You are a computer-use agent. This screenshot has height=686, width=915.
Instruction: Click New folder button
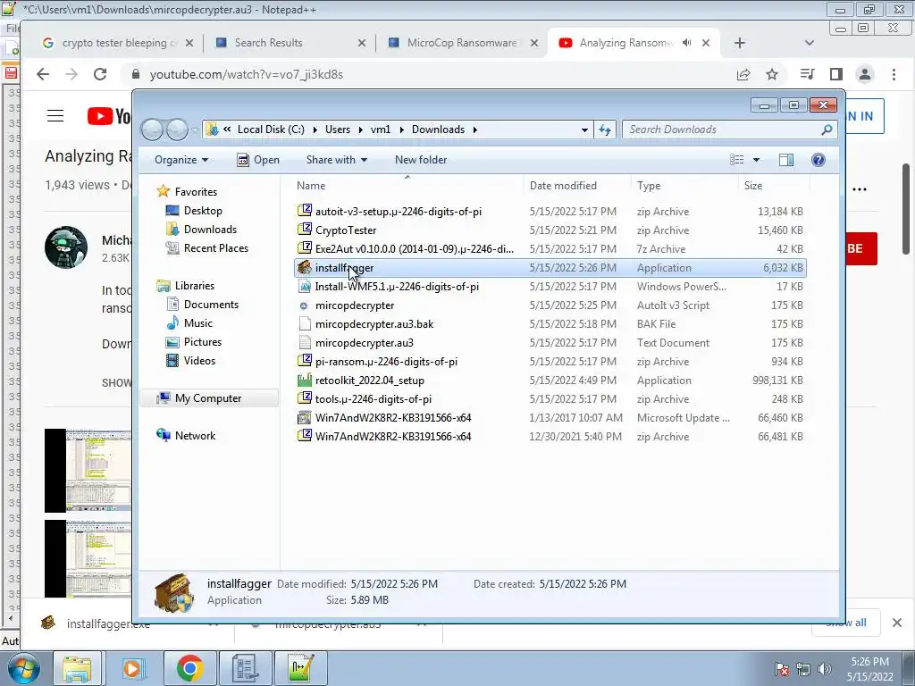point(421,160)
